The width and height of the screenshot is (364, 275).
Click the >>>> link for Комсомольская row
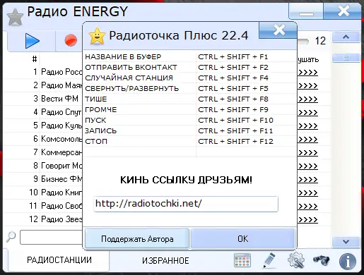(x=307, y=139)
